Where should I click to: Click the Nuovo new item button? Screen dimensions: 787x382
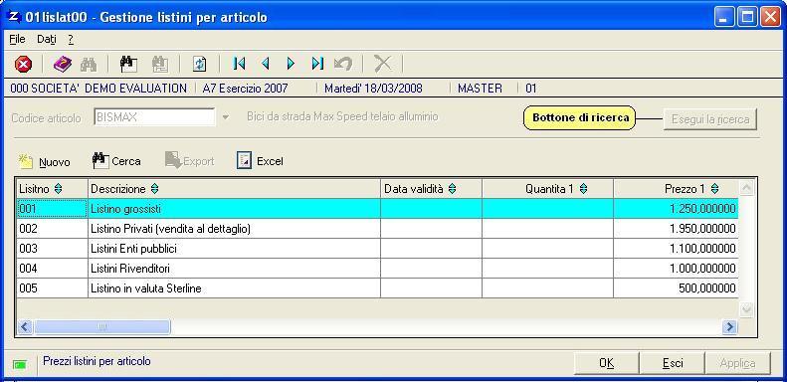click(x=45, y=161)
